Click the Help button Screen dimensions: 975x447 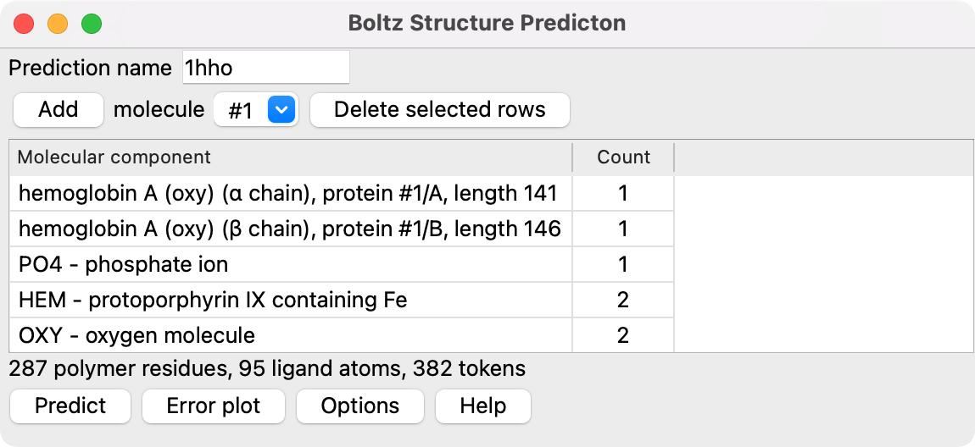pyautogui.click(x=482, y=406)
